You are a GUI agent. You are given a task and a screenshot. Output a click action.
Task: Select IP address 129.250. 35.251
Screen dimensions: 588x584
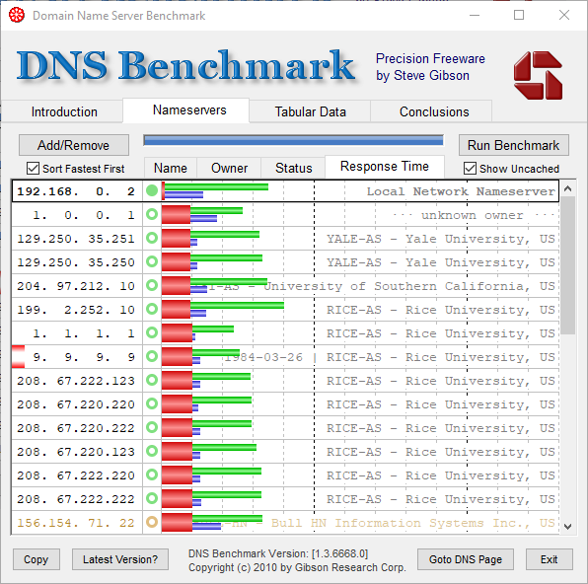(x=76, y=239)
